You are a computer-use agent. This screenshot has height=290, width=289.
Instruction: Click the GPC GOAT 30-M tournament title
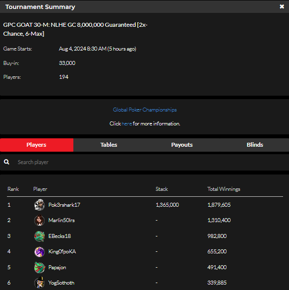75,29
